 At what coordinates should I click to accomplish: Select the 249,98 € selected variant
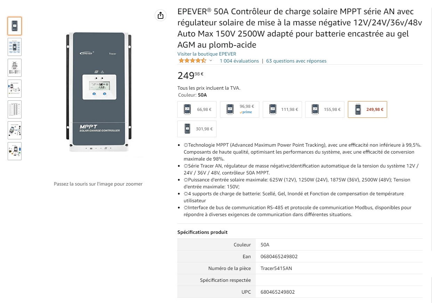pyautogui.click(x=367, y=109)
